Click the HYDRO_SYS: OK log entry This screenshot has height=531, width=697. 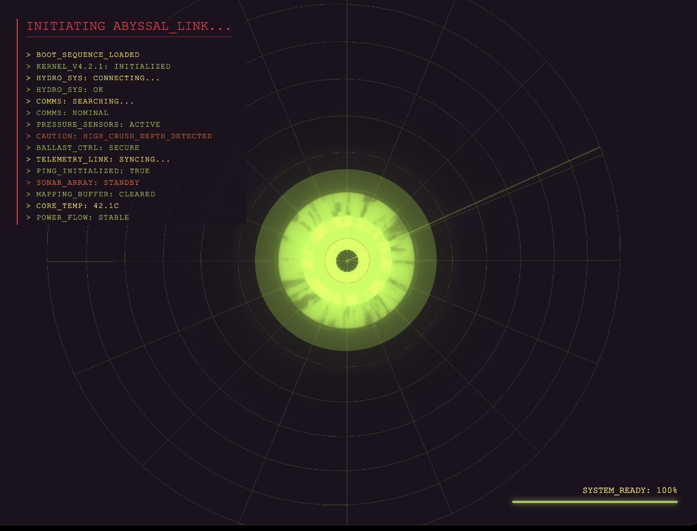65,90
